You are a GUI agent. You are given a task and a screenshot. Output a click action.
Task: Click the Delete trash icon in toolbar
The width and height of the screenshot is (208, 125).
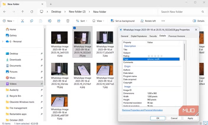tap(68, 21)
